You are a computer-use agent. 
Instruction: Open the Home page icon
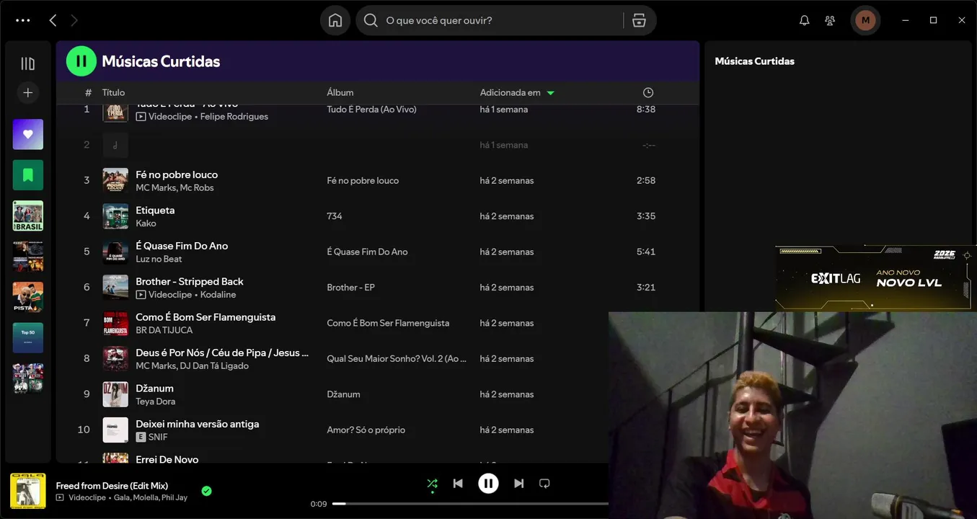coord(335,20)
